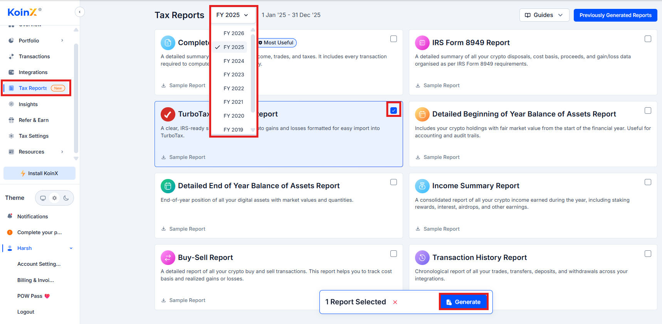Image resolution: width=662 pixels, height=324 pixels.
Task: Expand the Portfolio submenu chevron
Action: click(x=62, y=40)
